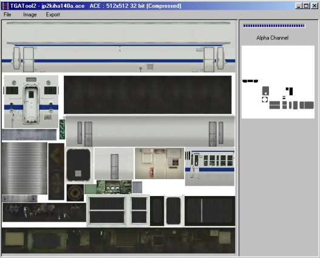Image resolution: width=320 pixels, height=258 pixels.
Task: Click the Alpha Channel label
Action: pyautogui.click(x=272, y=38)
